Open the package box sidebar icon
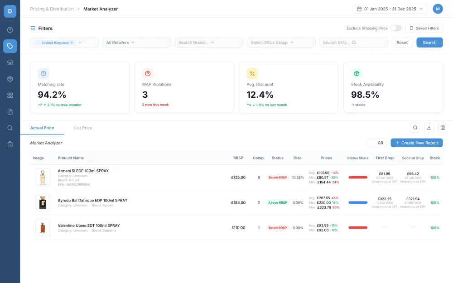 click(10, 79)
